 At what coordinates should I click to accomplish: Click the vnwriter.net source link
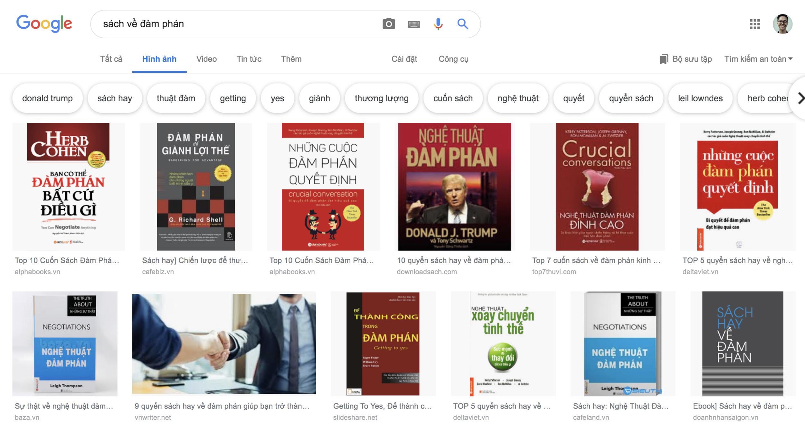pyautogui.click(x=153, y=418)
